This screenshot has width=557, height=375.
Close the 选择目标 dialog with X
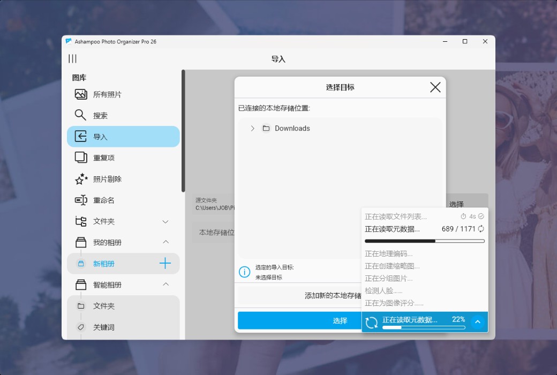(435, 87)
